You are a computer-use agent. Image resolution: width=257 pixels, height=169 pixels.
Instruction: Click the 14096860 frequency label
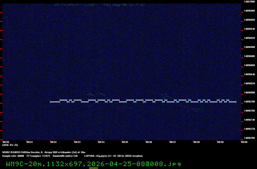point(250,65)
